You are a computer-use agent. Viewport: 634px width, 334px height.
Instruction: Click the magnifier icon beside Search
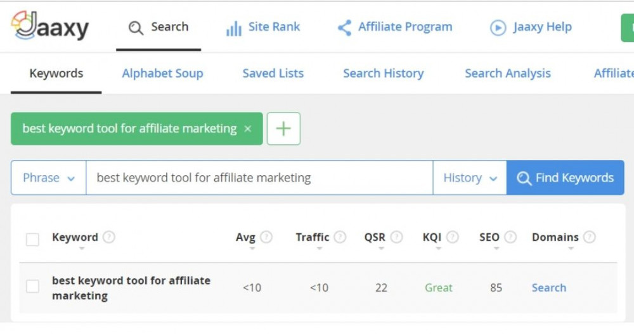pyautogui.click(x=136, y=28)
